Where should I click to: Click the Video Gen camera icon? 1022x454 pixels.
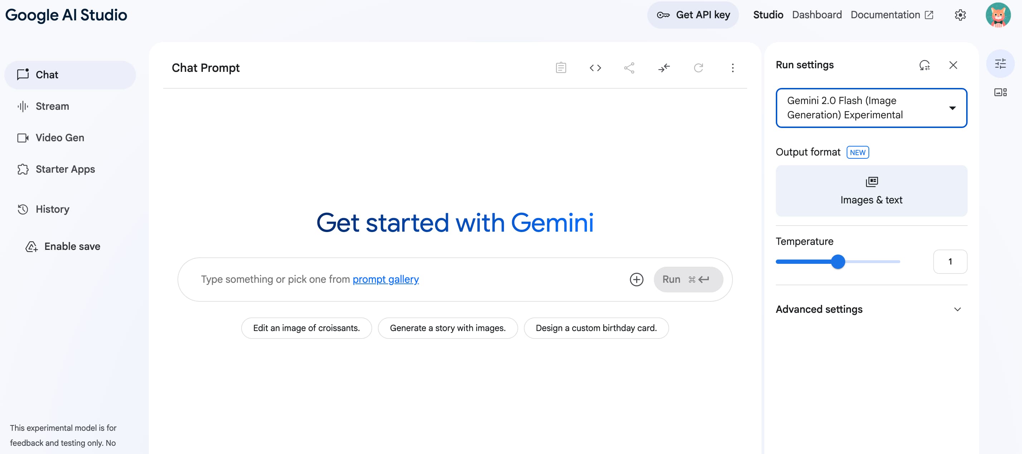coord(23,138)
